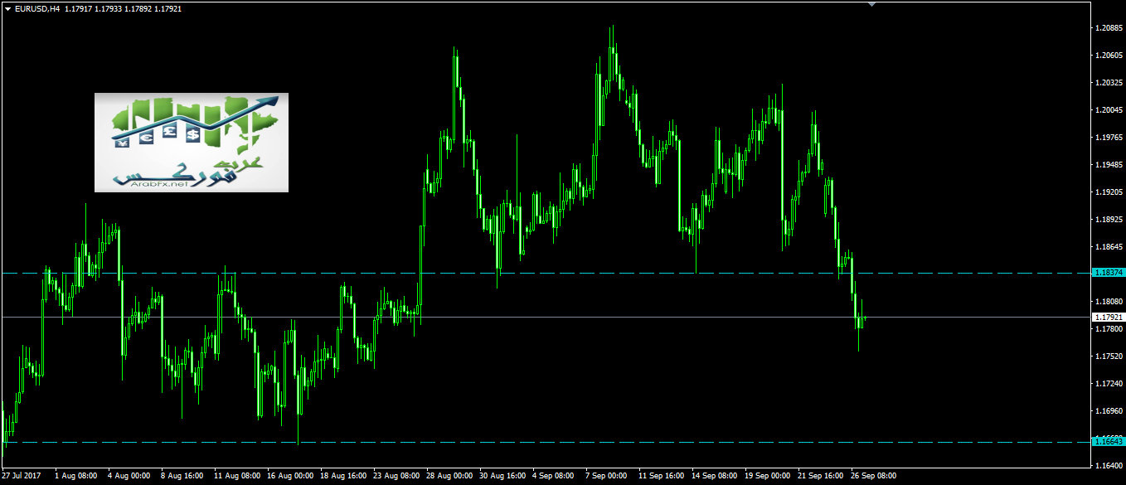Click the 1.20885 price axis label
Viewport: 1126px width, 485px height.
pos(1109,28)
